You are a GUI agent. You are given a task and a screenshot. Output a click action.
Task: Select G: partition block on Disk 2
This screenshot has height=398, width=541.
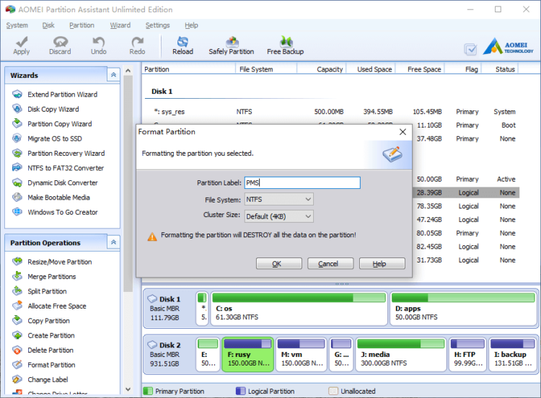pyautogui.click(x=341, y=355)
